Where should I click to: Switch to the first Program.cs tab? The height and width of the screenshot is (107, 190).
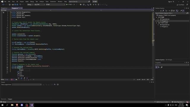click(x=4, y=8)
